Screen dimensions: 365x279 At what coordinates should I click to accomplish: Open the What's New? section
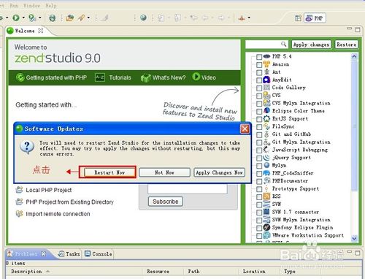tap(163, 77)
